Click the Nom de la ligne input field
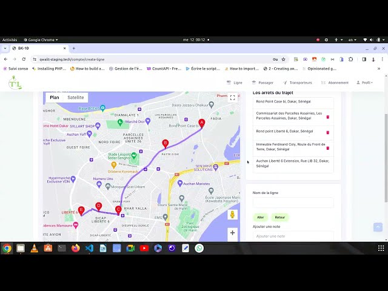 (x=293, y=202)
